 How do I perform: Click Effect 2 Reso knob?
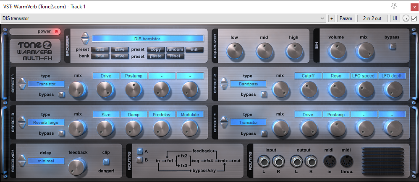336,89
